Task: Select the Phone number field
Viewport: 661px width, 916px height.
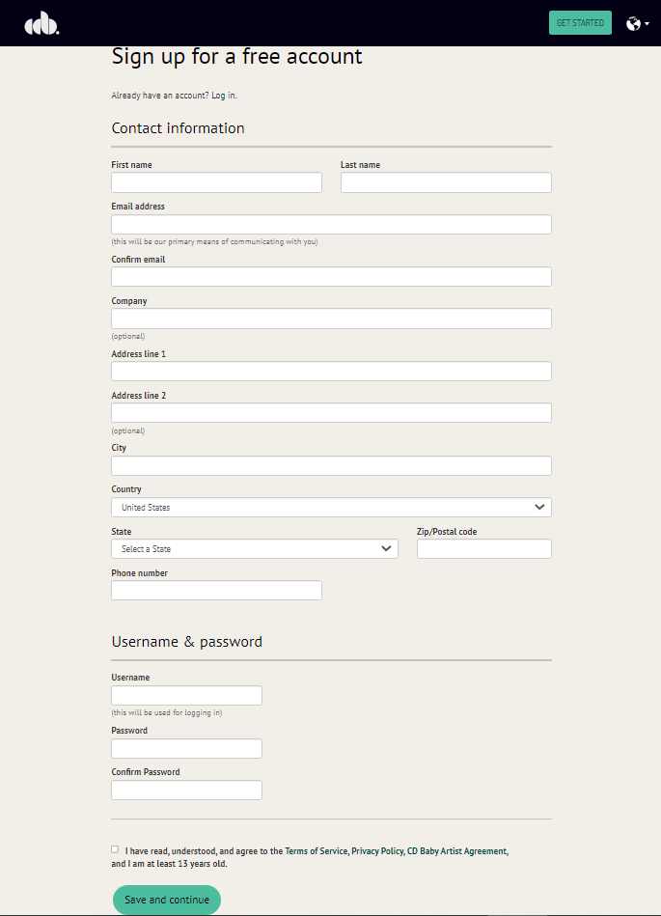Action: pyautogui.click(x=217, y=590)
